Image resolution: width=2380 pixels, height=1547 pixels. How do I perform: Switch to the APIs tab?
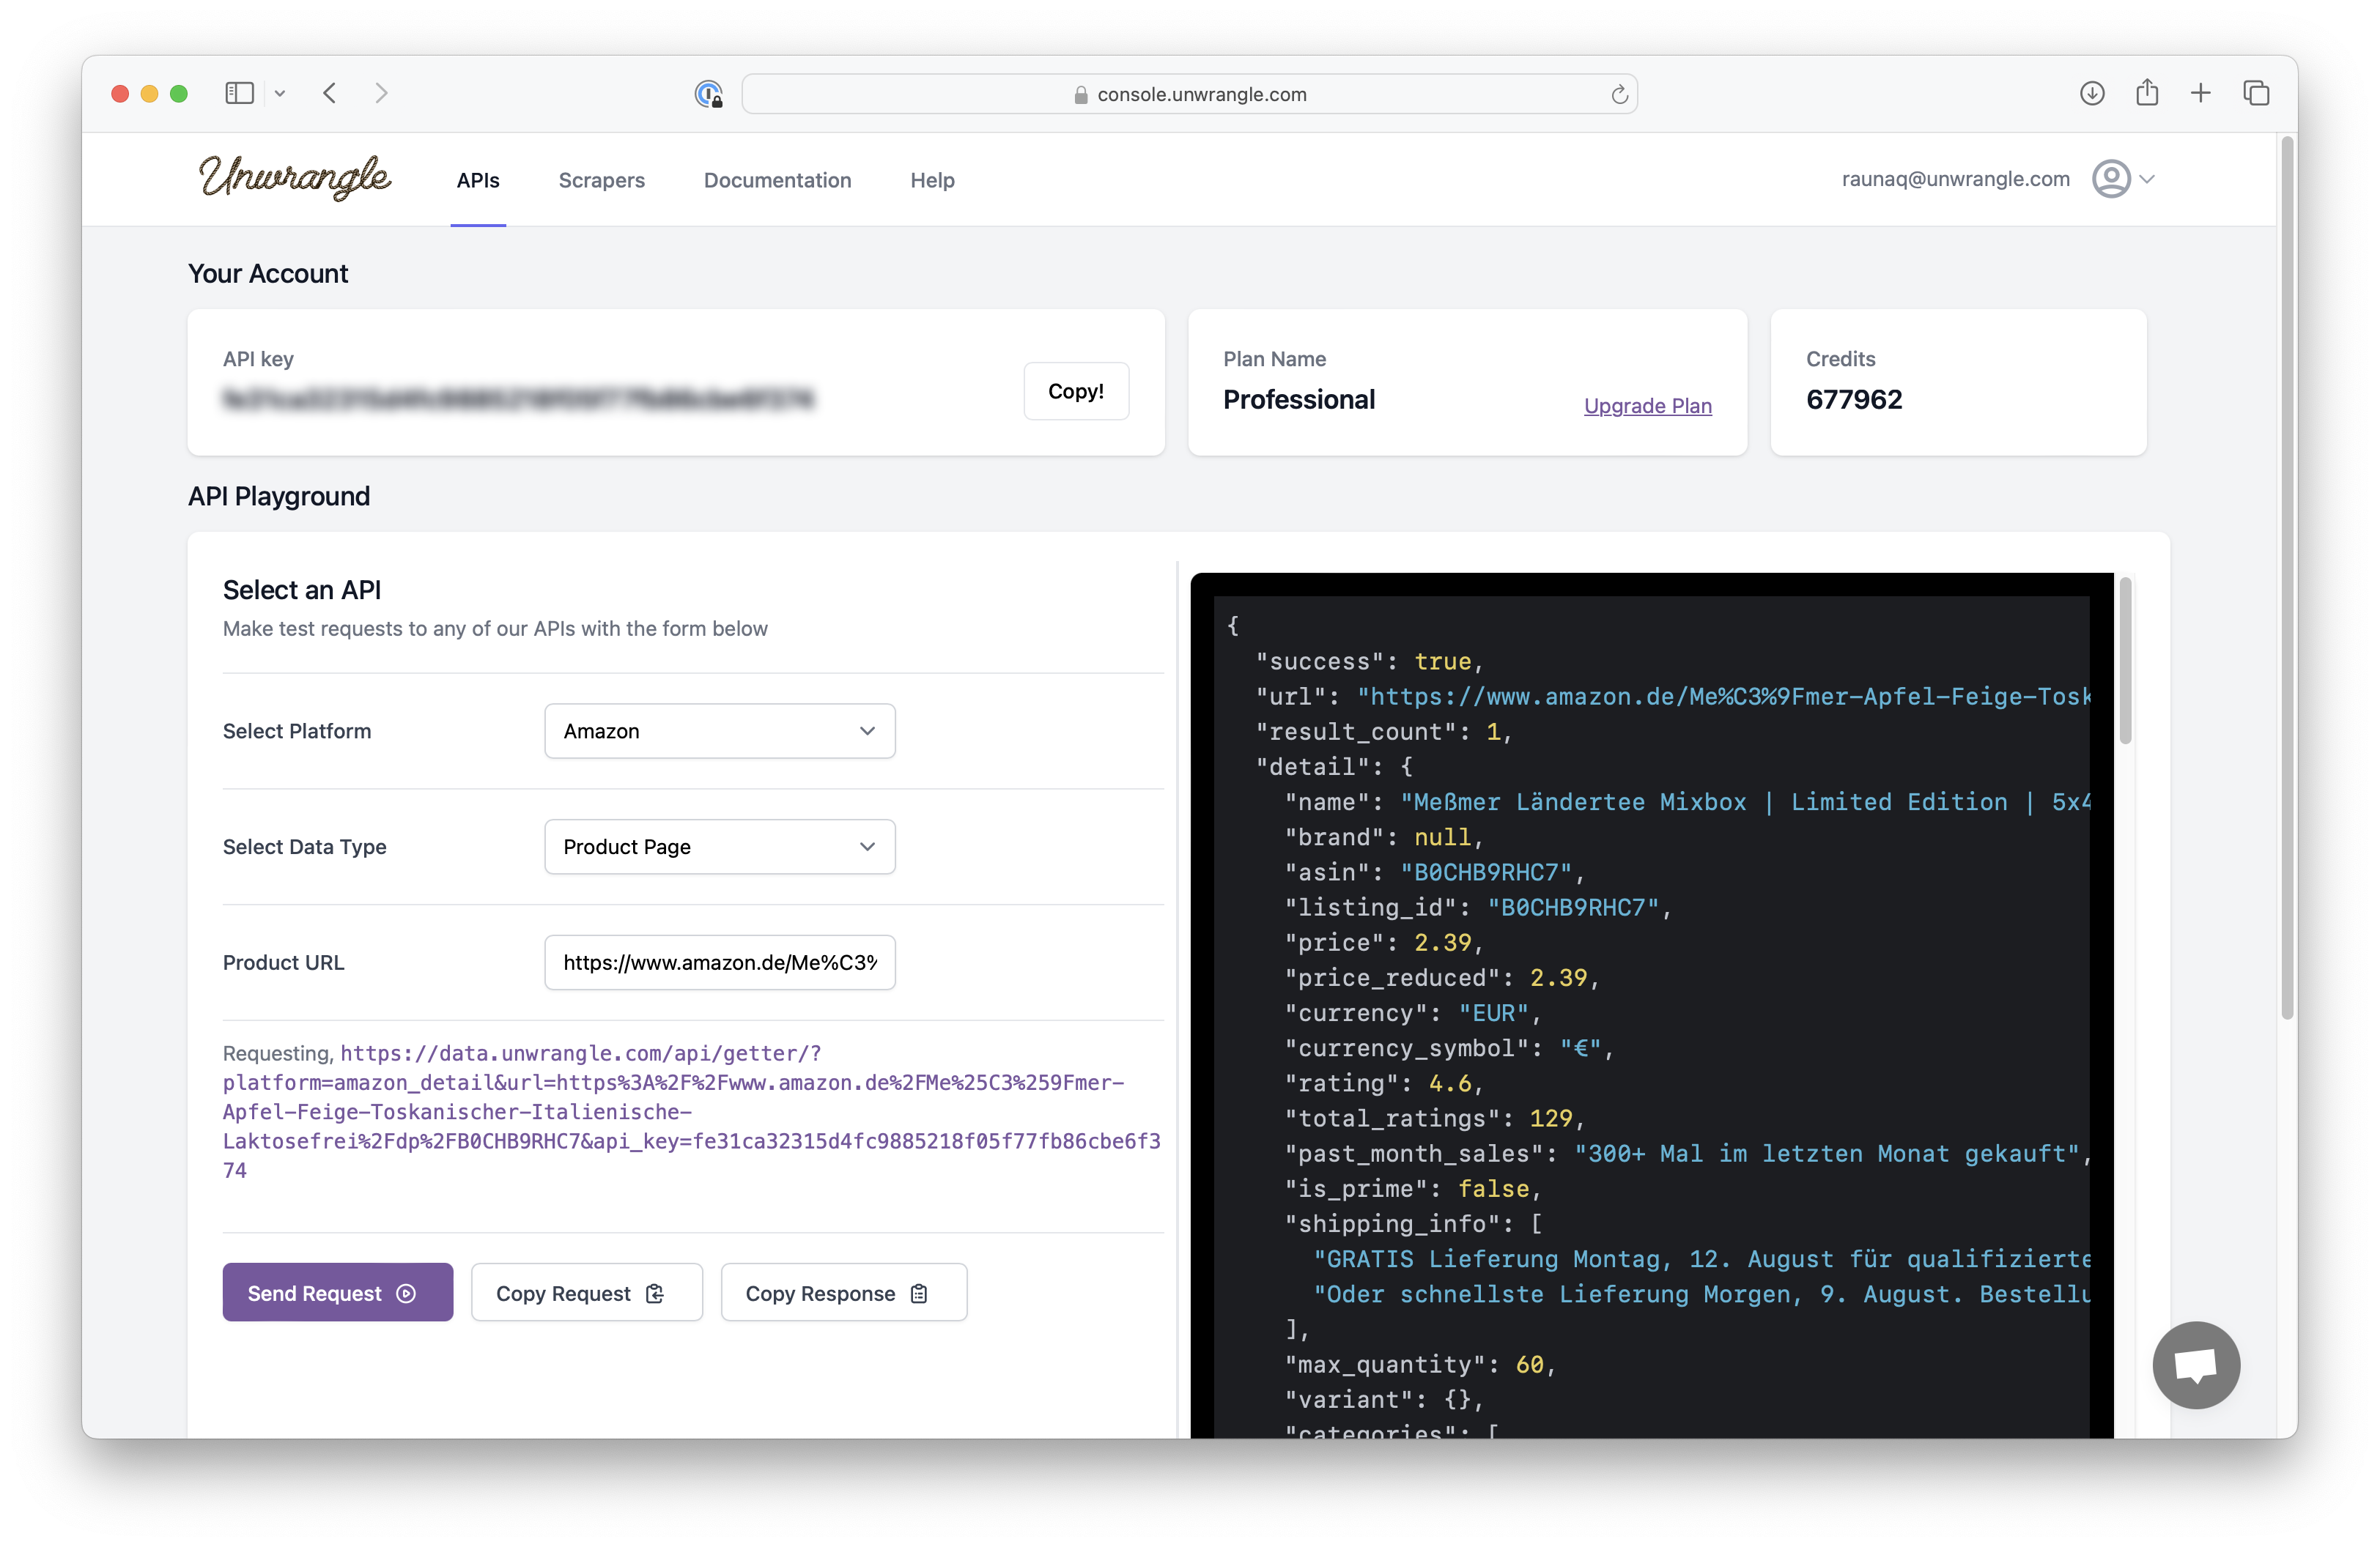(x=478, y=180)
